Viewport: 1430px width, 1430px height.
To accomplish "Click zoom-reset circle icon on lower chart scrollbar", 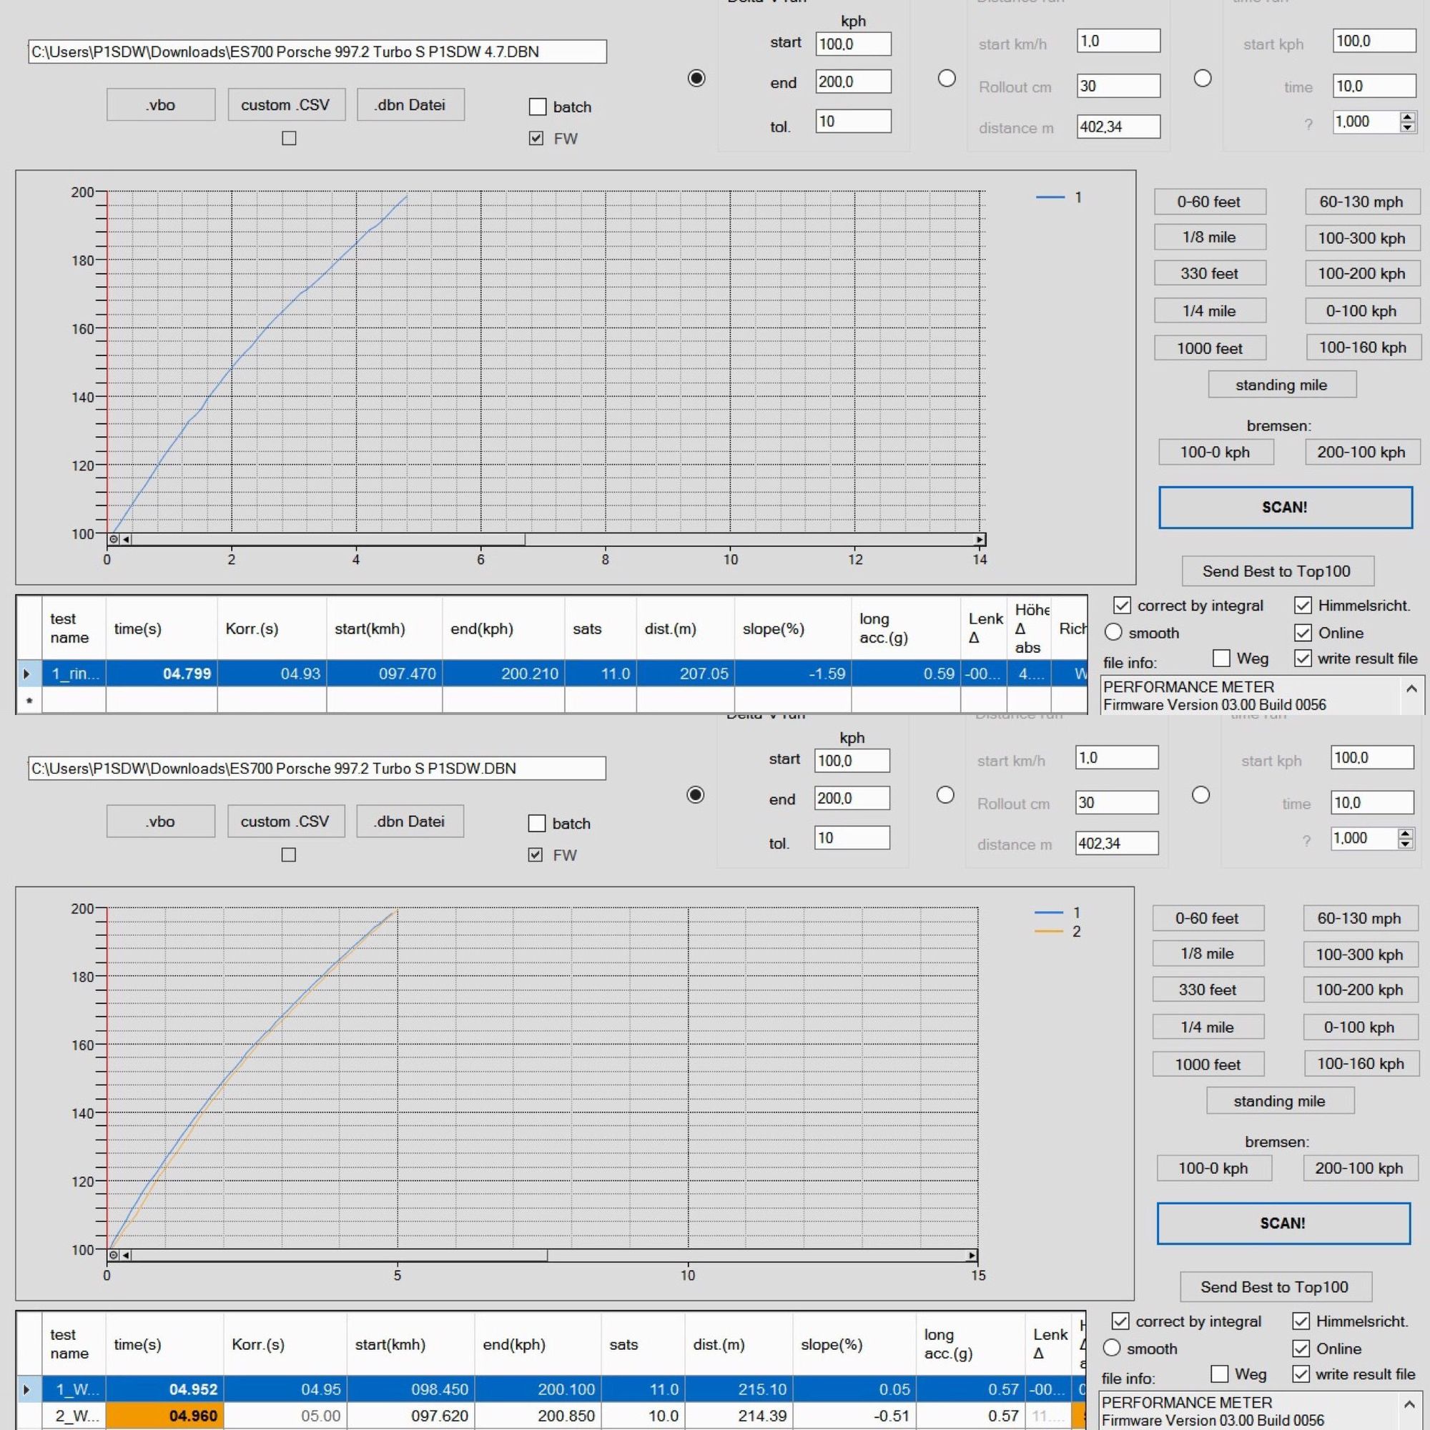I will tap(113, 1256).
